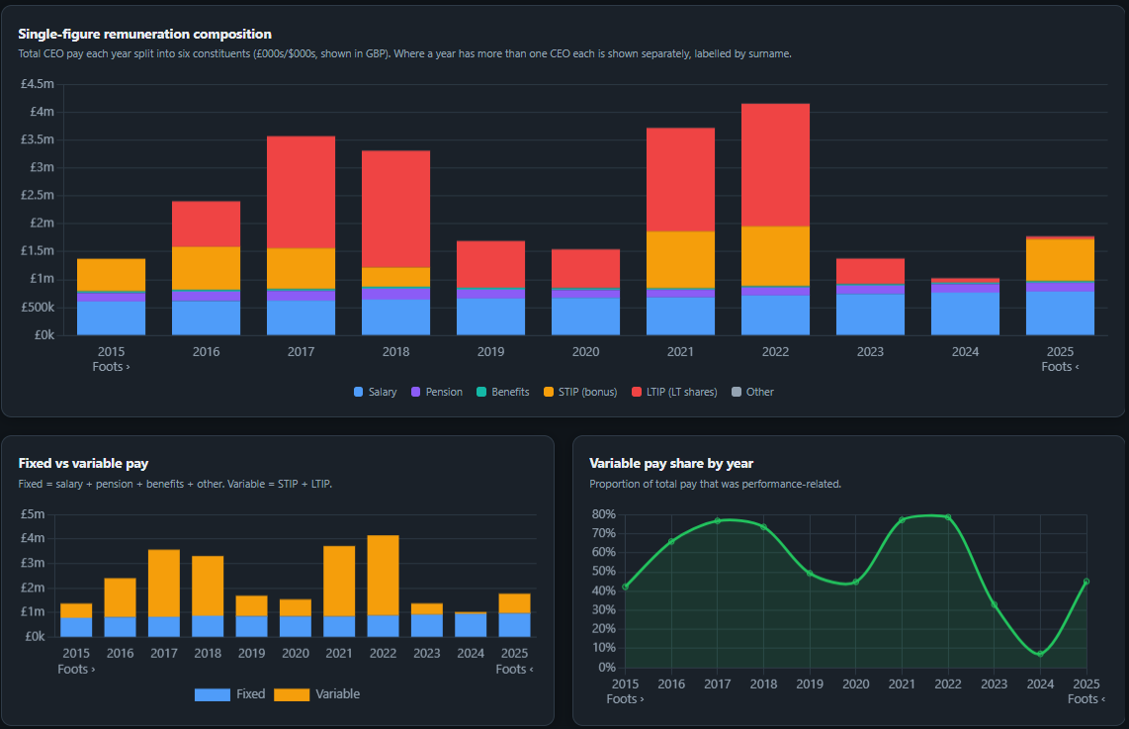The height and width of the screenshot is (729, 1129).
Task: Toggle the Salary series in the composition legend
Action: [375, 392]
